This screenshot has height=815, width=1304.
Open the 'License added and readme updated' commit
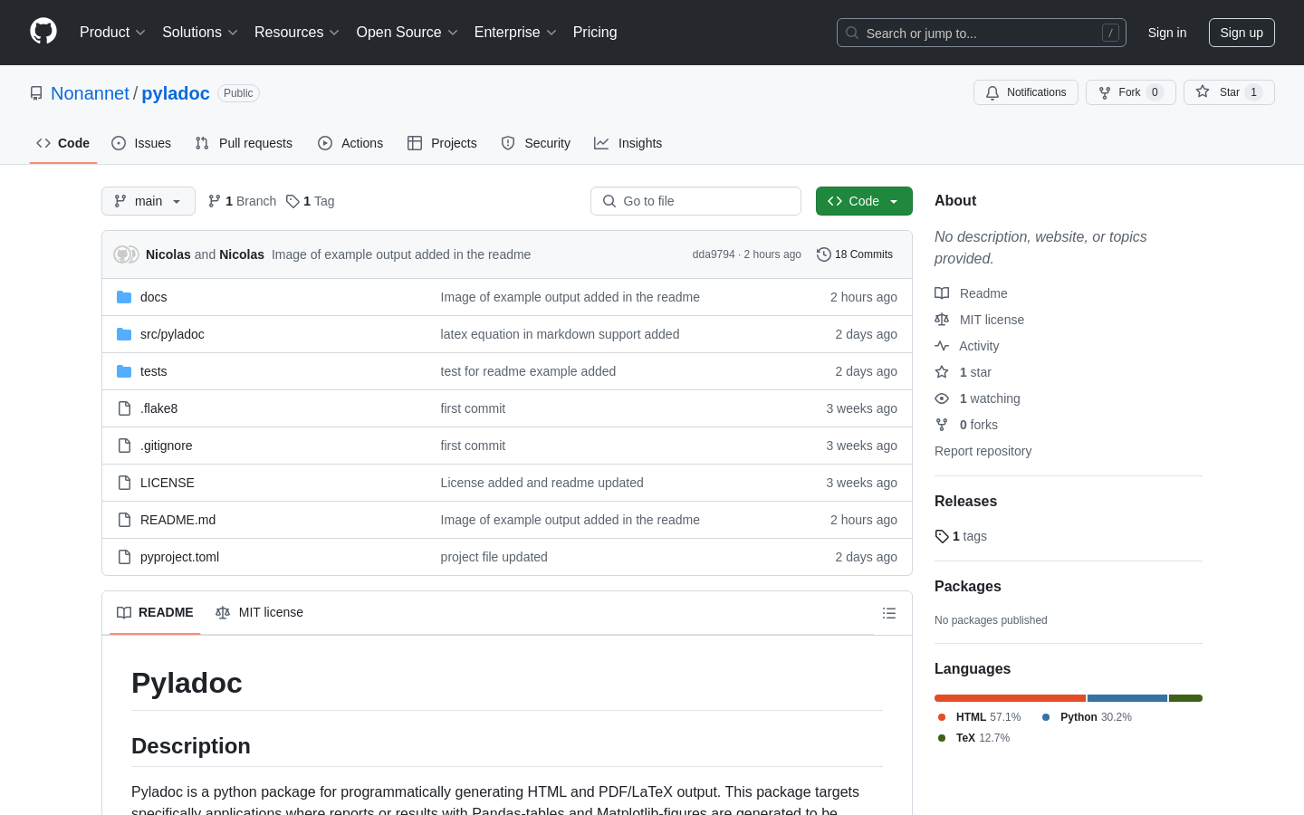[x=542, y=483]
